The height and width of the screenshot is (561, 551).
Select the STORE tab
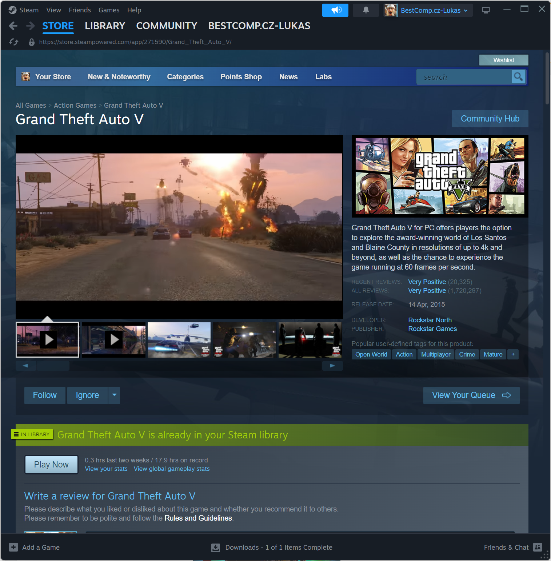58,26
